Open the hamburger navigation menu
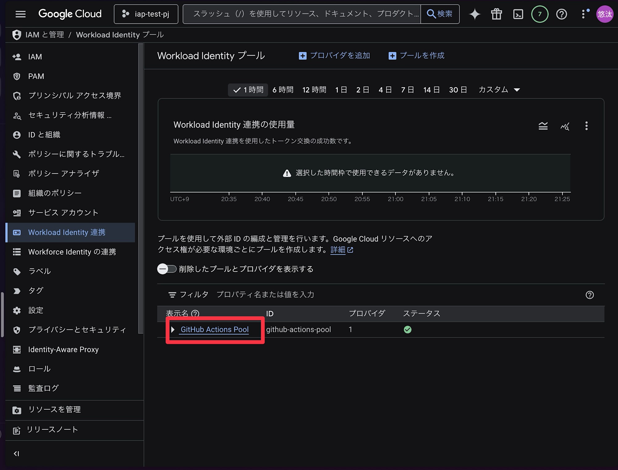The width and height of the screenshot is (618, 470). (20, 14)
